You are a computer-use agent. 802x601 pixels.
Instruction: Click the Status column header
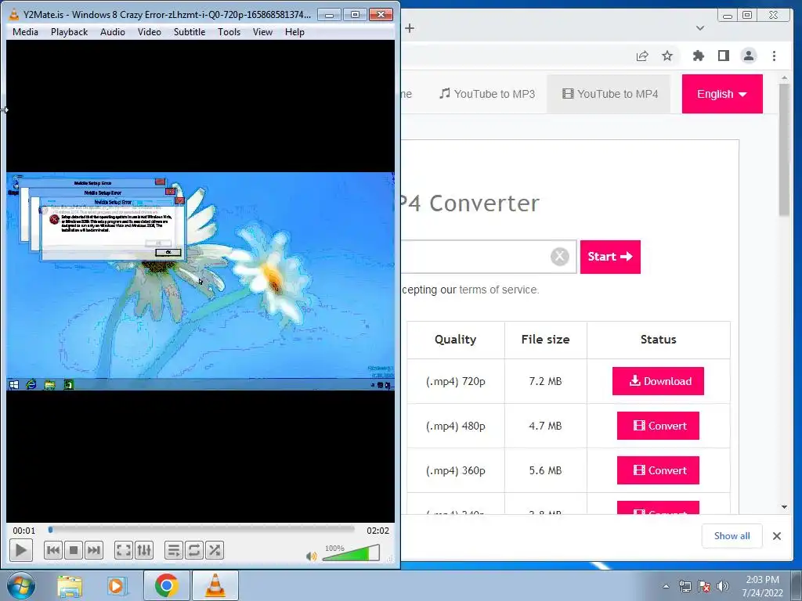[x=658, y=340]
